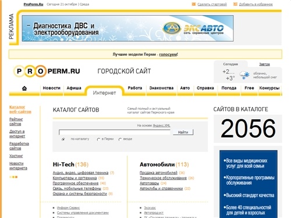Open 'Связь, мобильные телефоны' link
This screenshot has width=291, height=218.
pyautogui.click(x=77, y=188)
